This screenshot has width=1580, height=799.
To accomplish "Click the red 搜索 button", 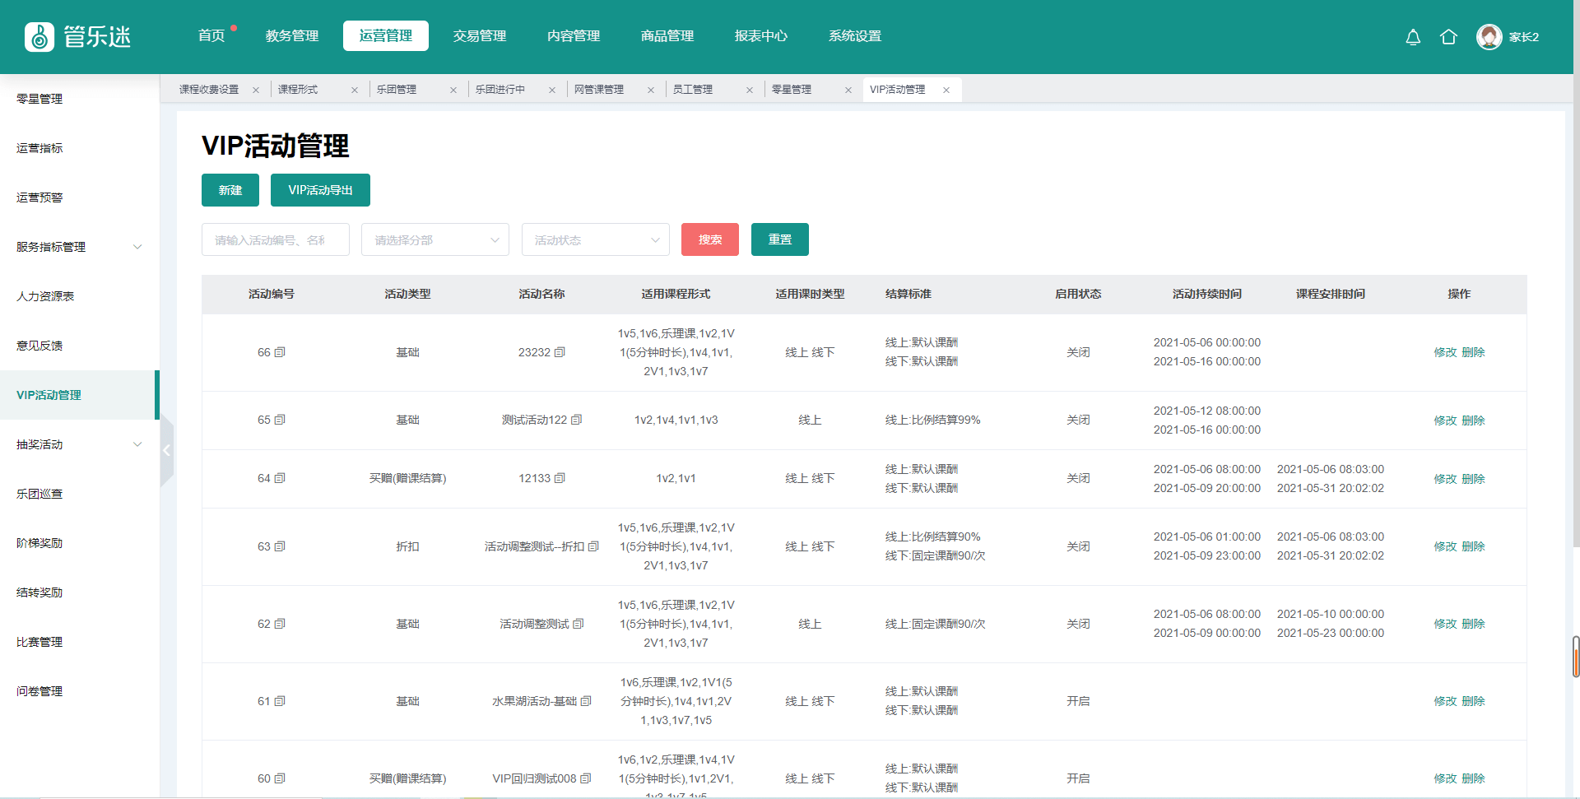I will point(709,239).
